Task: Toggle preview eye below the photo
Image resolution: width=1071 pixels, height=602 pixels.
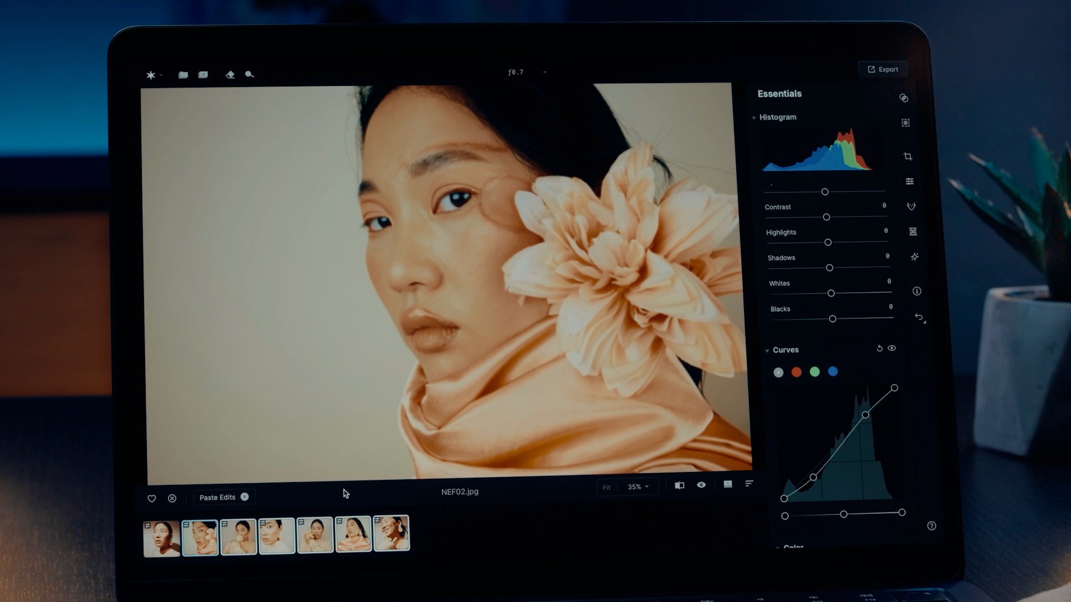Action: [x=701, y=485]
